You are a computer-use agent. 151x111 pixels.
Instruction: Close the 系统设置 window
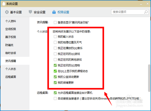[147, 4]
